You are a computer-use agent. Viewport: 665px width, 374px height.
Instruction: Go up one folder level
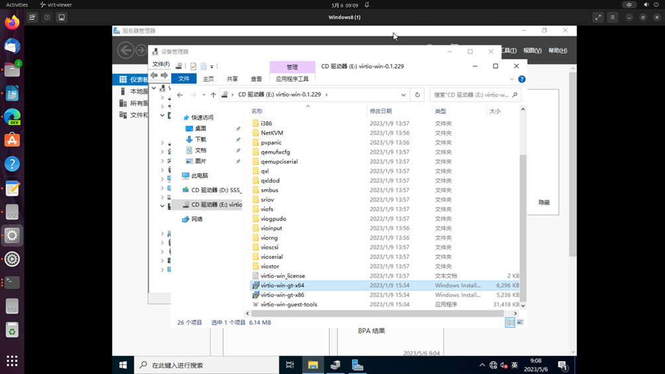point(213,95)
